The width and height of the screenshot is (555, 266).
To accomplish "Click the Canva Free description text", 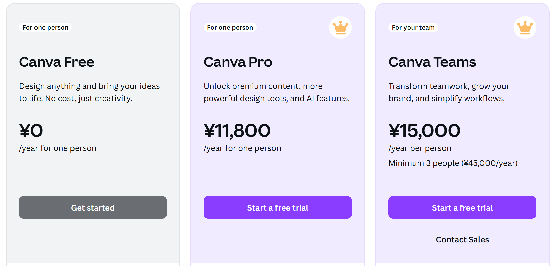I will point(89,92).
